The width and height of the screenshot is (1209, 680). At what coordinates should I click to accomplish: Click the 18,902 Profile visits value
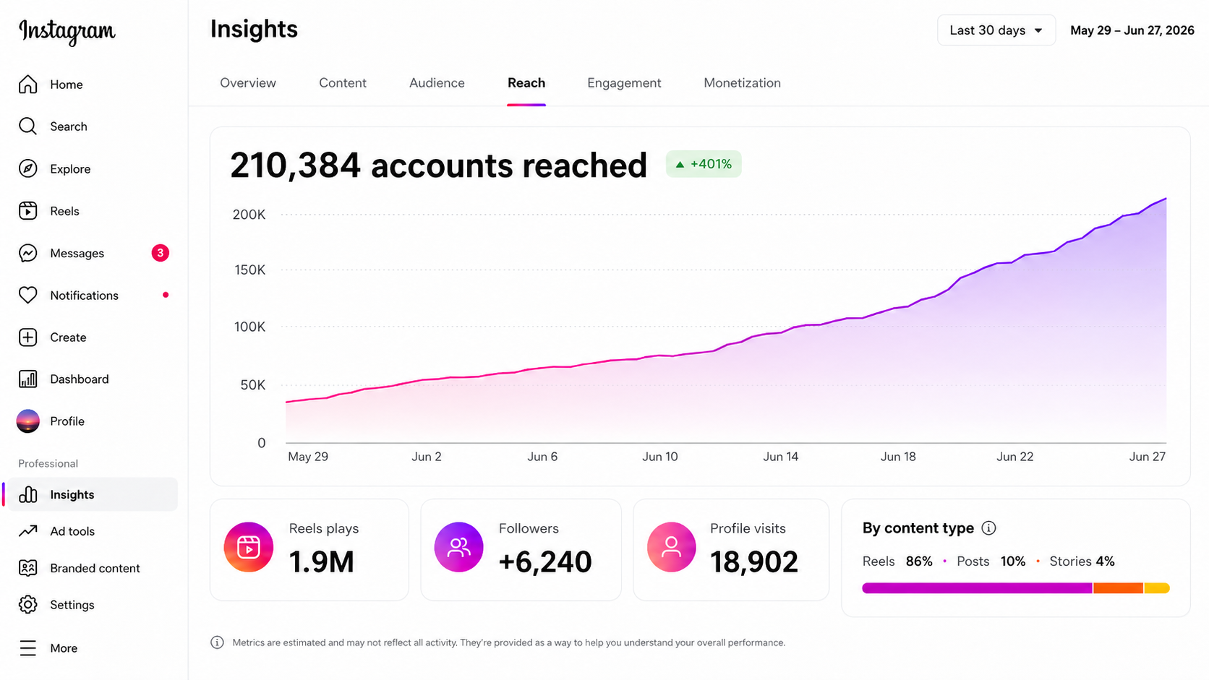click(x=754, y=561)
